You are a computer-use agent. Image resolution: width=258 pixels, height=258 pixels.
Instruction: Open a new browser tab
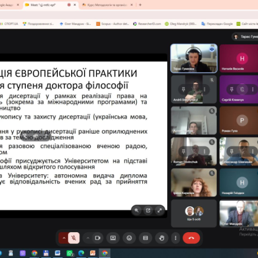click(140, 5)
